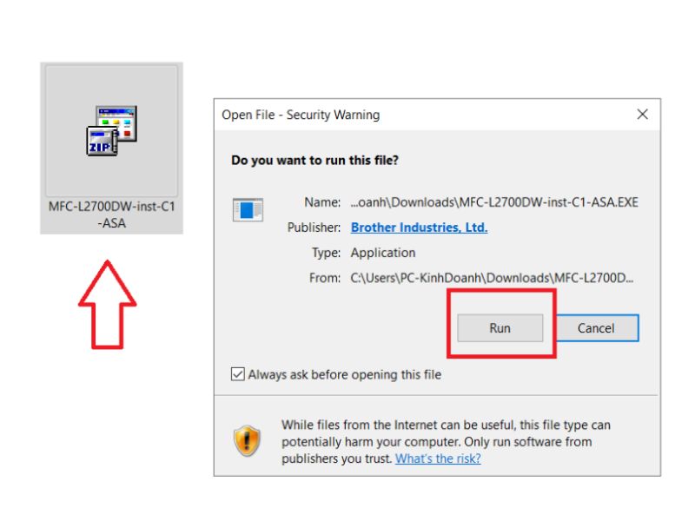695x521 pixels.
Task: Click the Cancel button
Action: (x=597, y=328)
